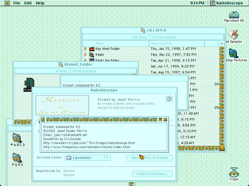Click the Key West Folder icon in JKLMNO

[x=92, y=49]
